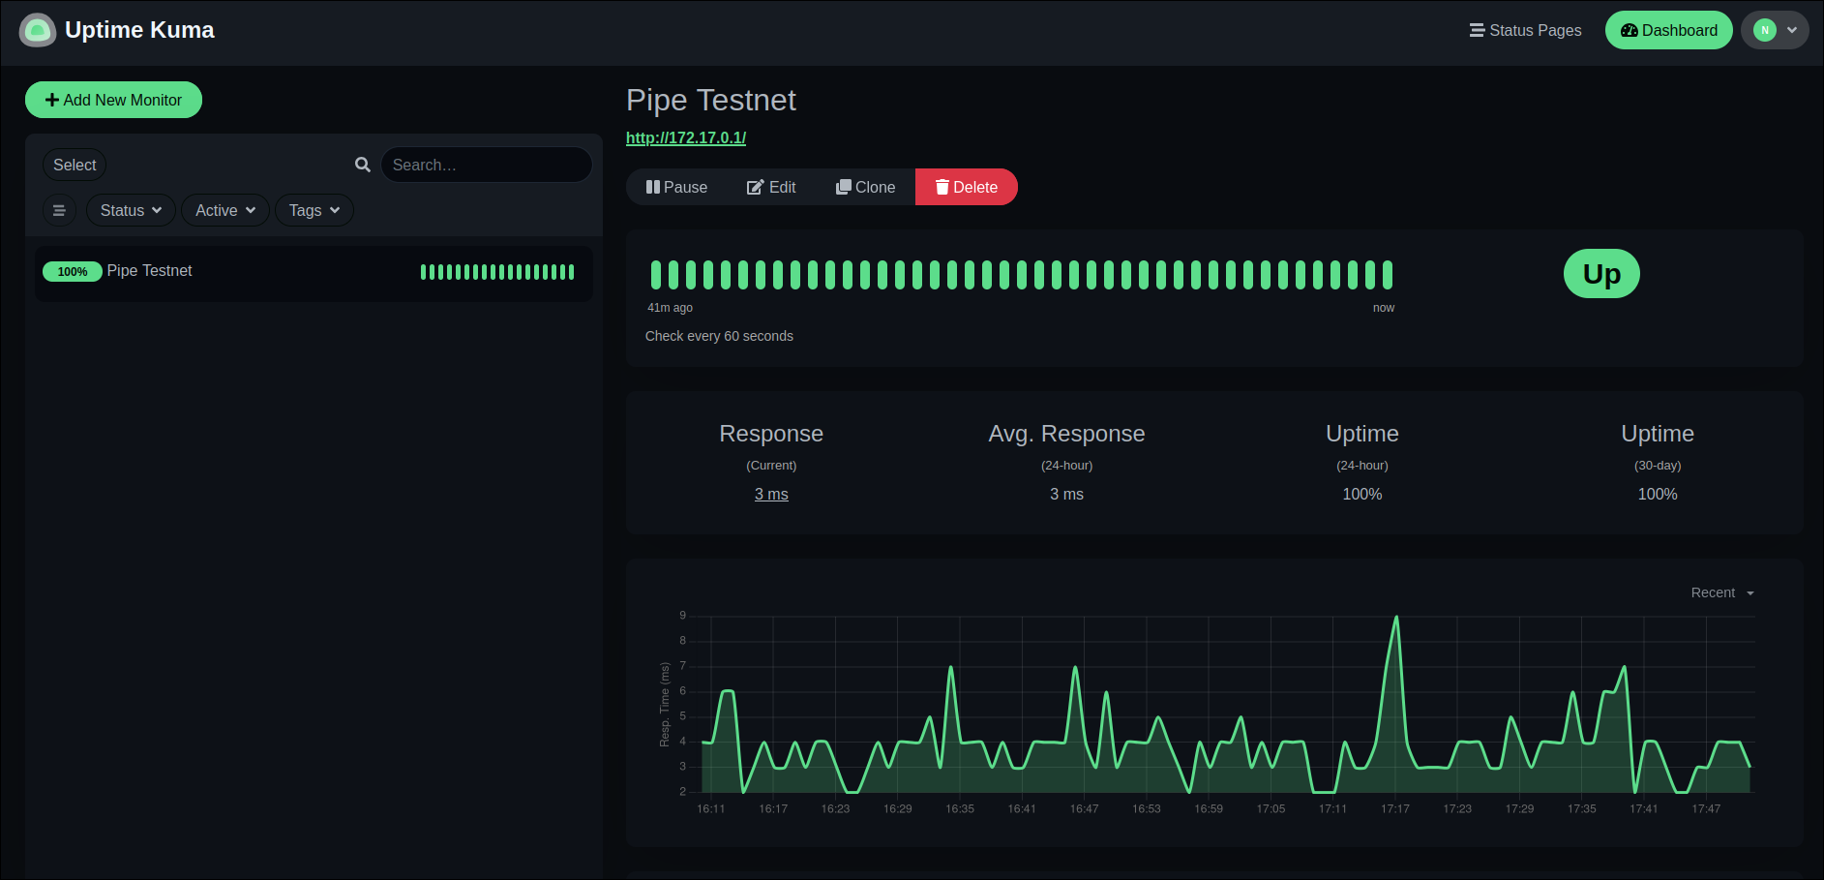1824x880 pixels.
Task: Focus the monitor Search field
Action: (486, 165)
